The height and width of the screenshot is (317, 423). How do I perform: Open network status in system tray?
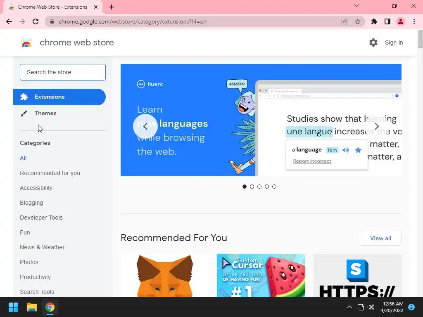(x=361, y=307)
